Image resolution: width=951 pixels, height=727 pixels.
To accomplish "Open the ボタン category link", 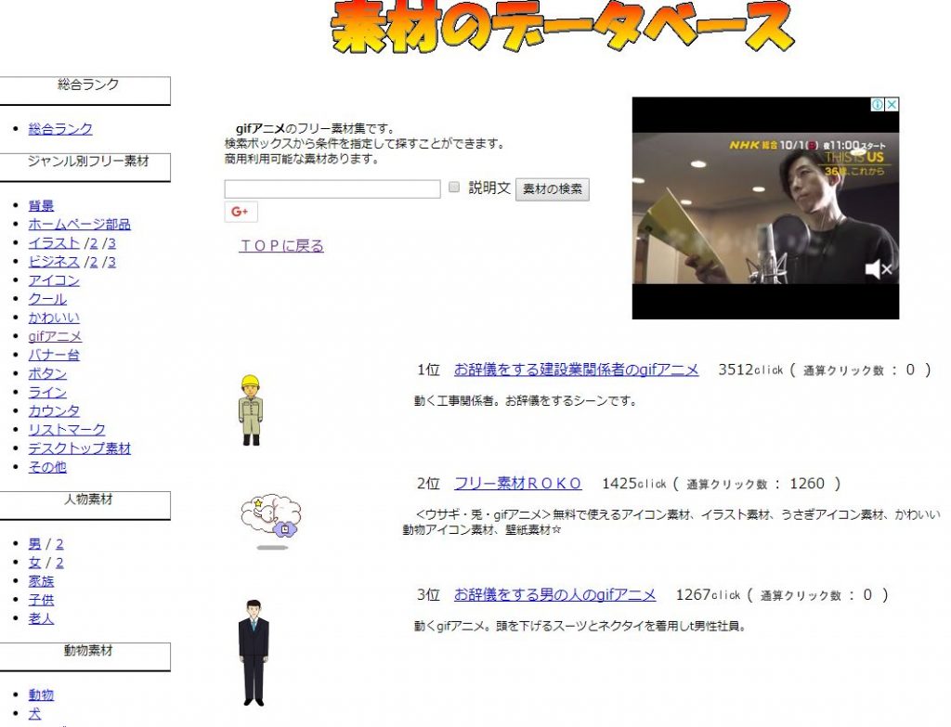I will tap(47, 373).
